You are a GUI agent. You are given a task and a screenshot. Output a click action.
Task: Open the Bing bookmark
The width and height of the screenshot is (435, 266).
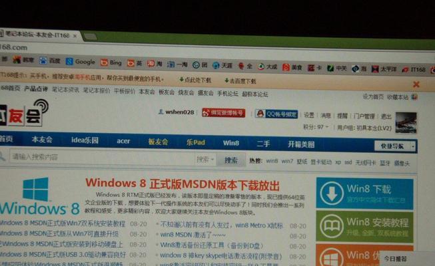[111, 63]
